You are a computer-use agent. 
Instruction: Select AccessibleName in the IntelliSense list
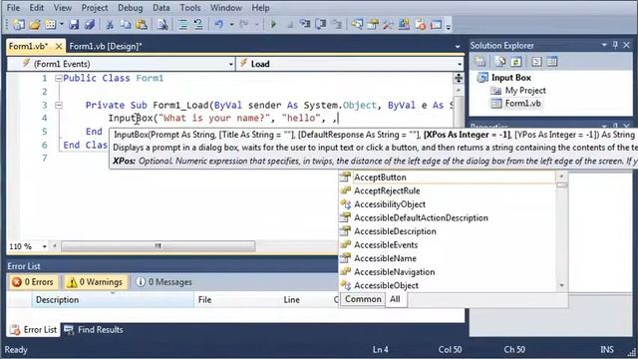(448, 258)
